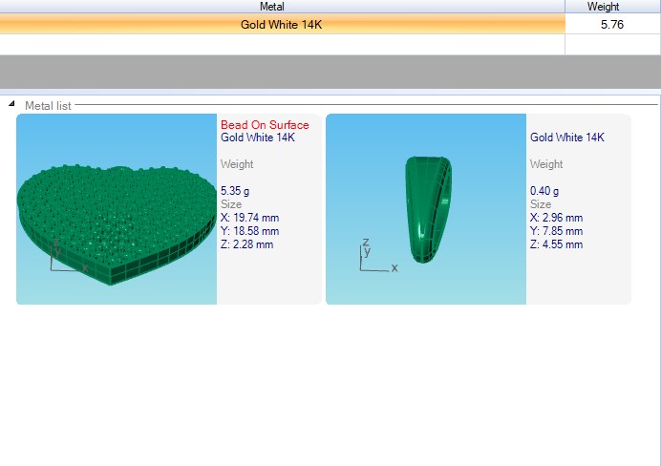Collapse the Metal list section

[11, 104]
